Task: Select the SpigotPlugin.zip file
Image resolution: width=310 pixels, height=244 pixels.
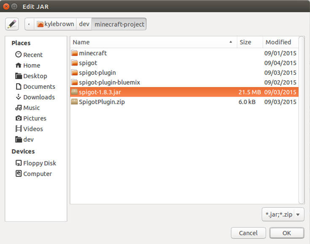Action: click(x=102, y=102)
